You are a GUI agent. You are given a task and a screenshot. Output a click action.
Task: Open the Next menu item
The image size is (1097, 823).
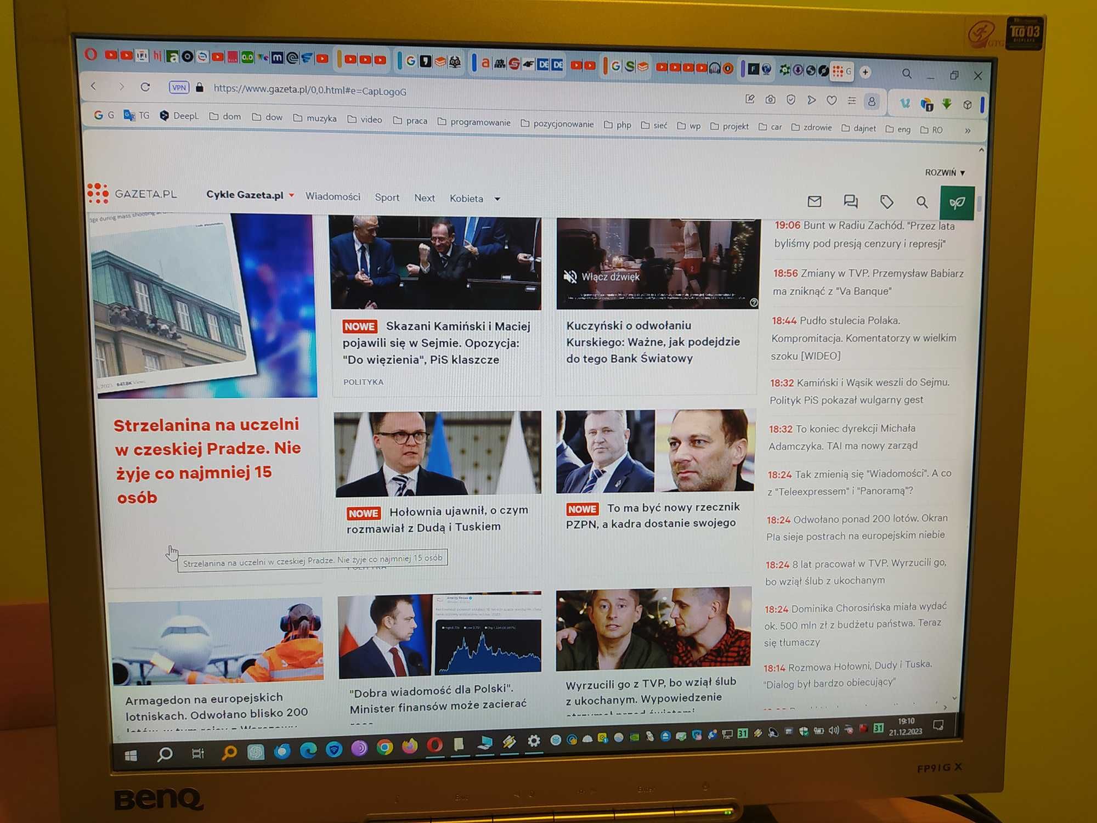click(425, 198)
